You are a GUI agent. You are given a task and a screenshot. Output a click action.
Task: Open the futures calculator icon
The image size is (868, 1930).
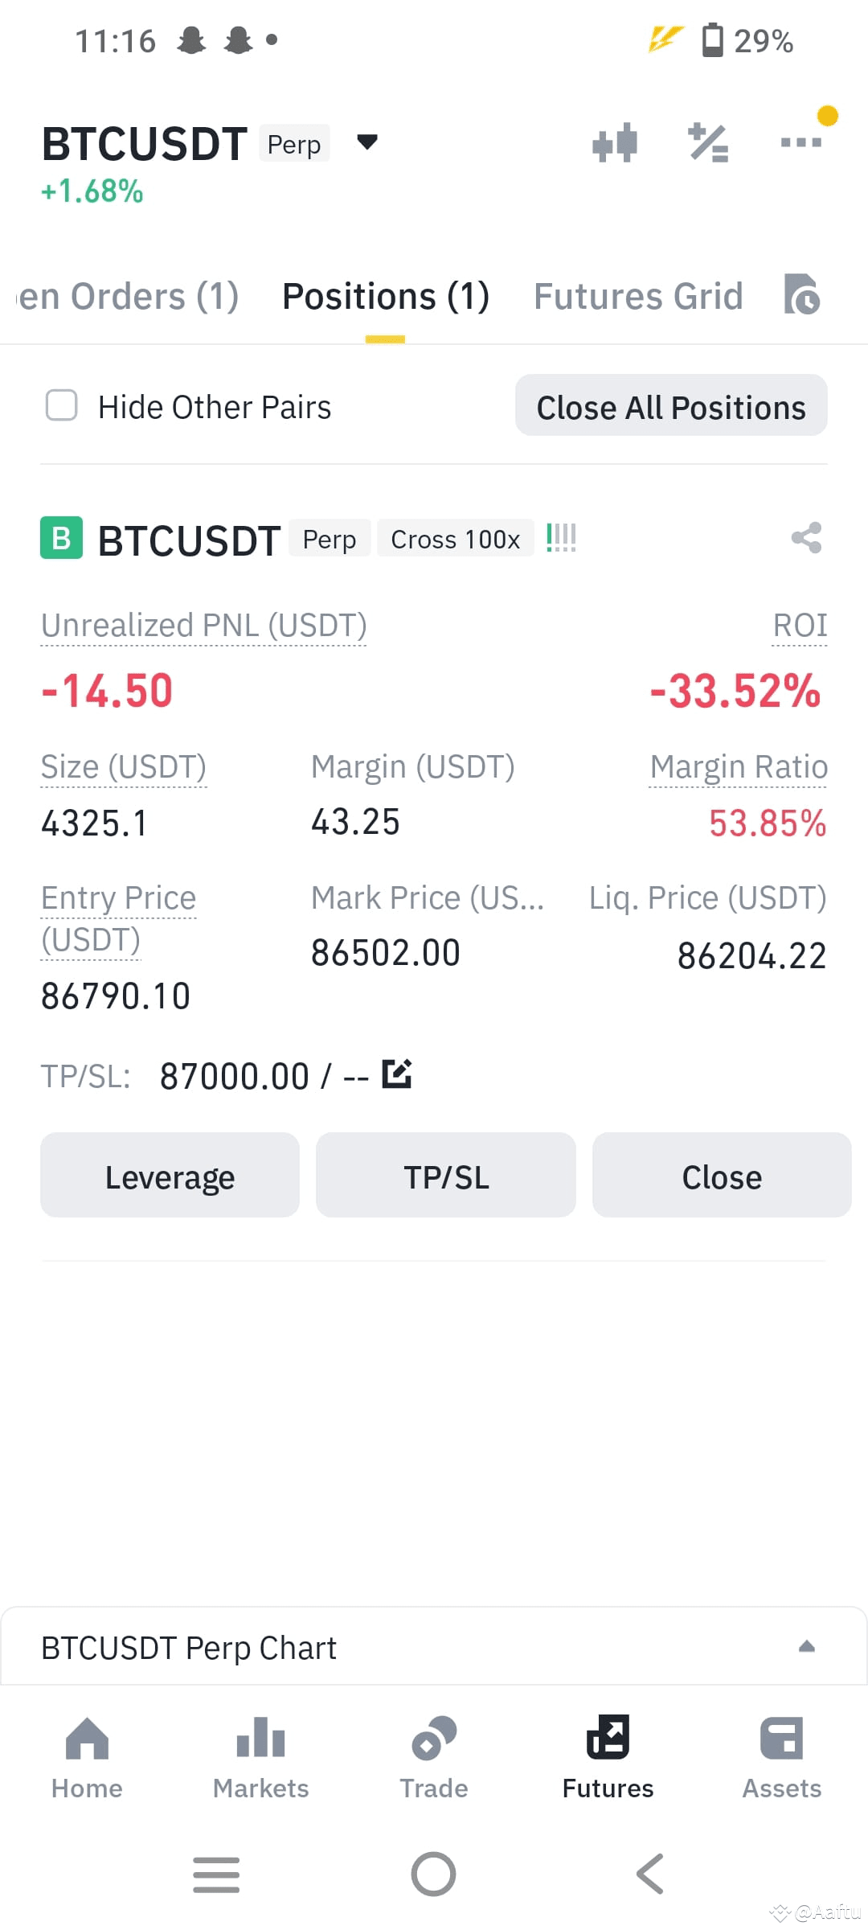[708, 143]
